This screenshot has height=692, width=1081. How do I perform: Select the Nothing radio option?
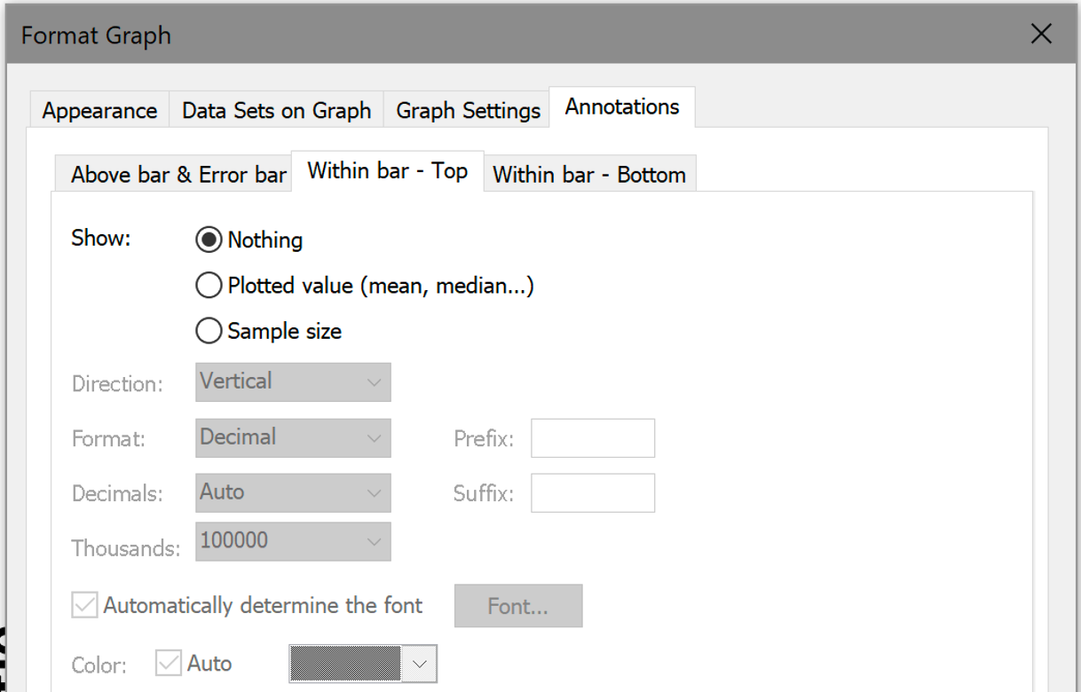coord(208,240)
